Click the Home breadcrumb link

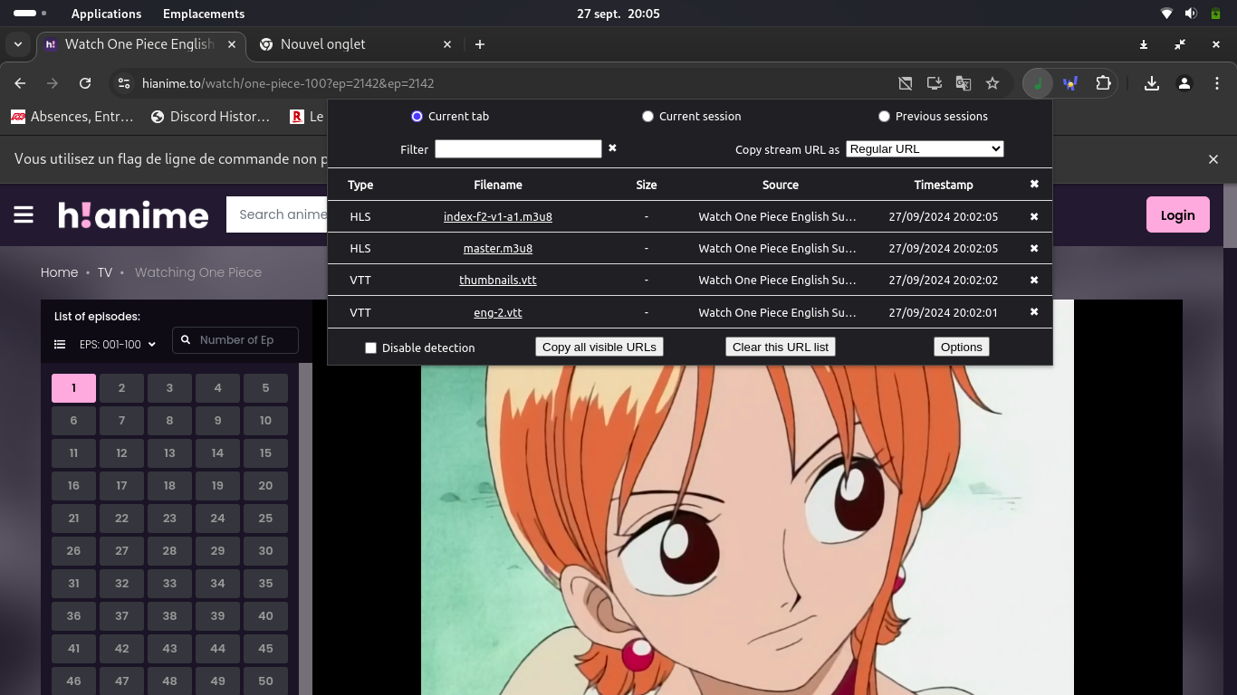[x=59, y=272]
